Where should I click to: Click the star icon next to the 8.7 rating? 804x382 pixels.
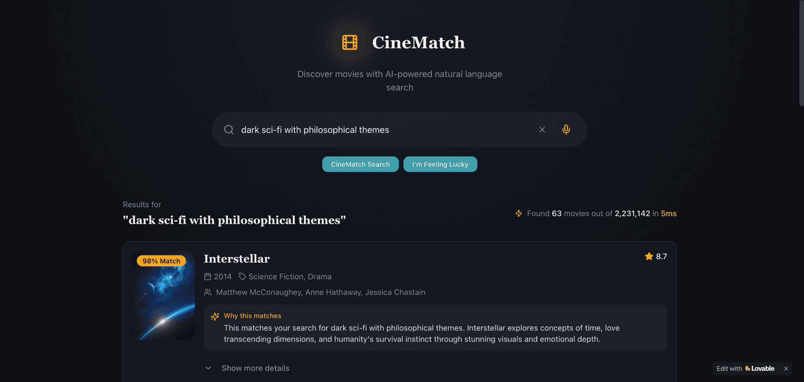tap(649, 256)
